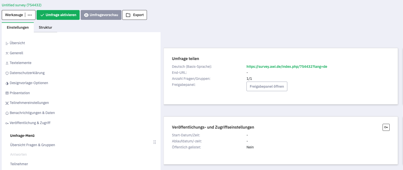
Task: Click the Generell tools icon
Action: (7, 53)
